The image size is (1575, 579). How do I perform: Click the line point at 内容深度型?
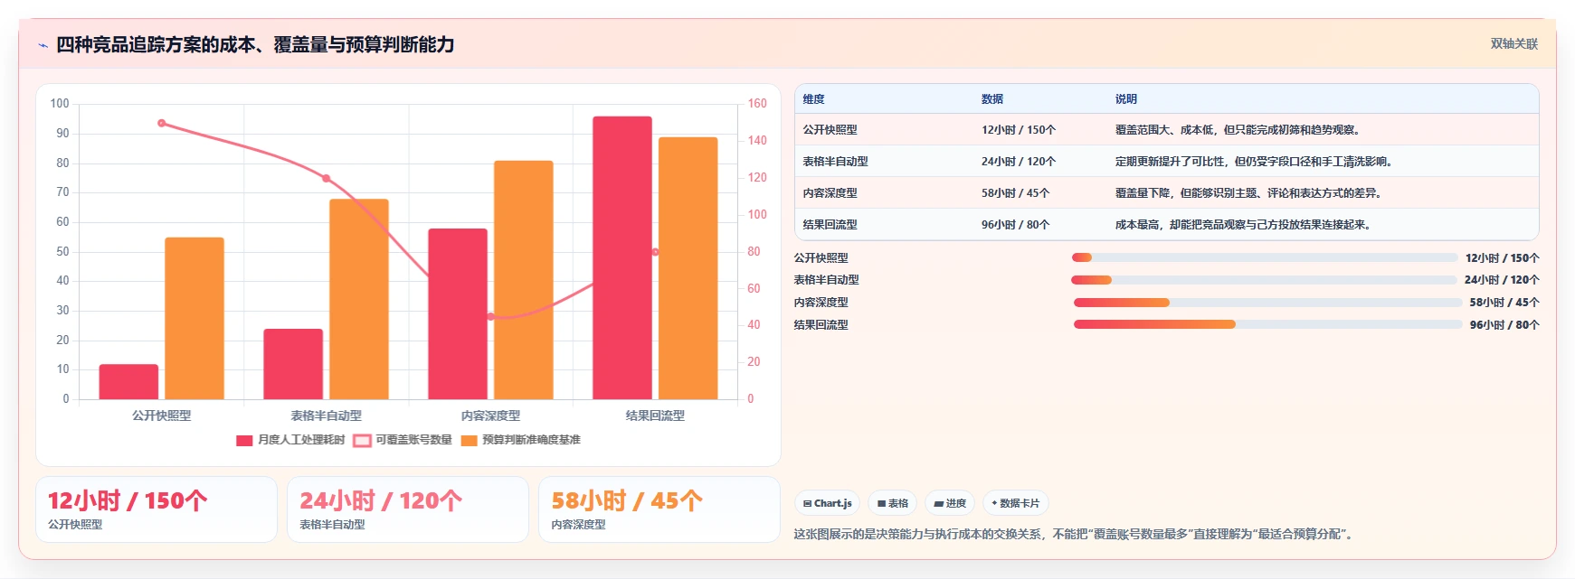coord(490,316)
